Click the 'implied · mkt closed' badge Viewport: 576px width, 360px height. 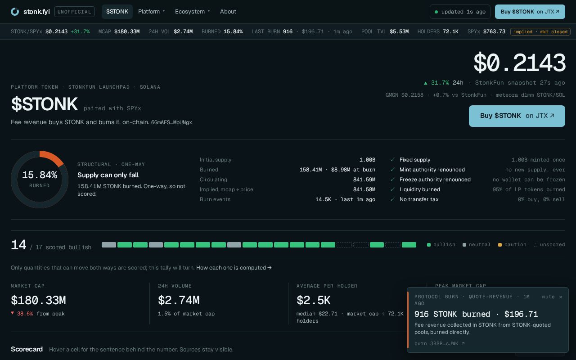click(540, 31)
